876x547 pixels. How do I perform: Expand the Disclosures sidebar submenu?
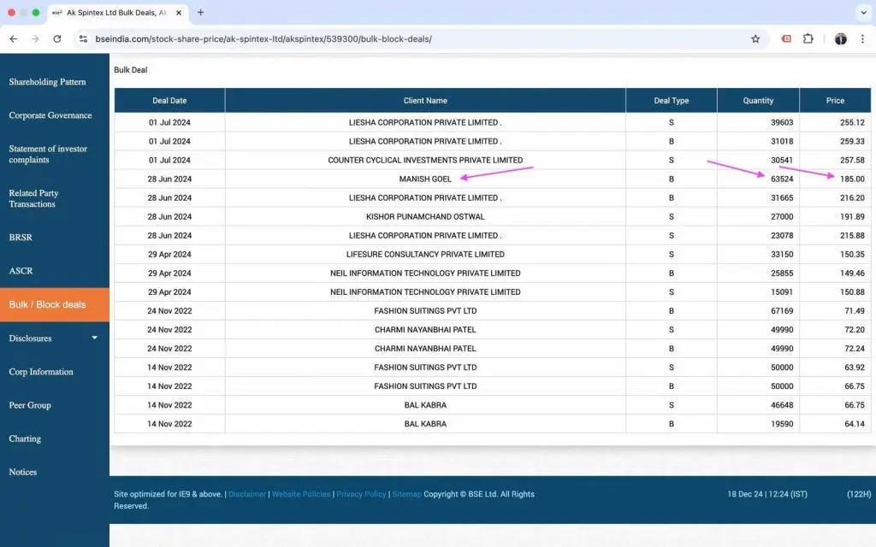point(94,338)
